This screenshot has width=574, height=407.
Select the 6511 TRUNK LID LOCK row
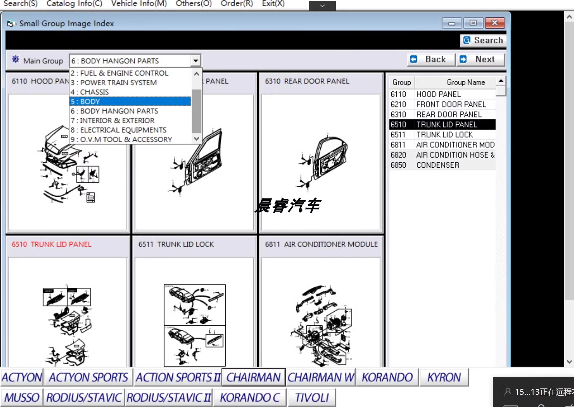pos(442,135)
